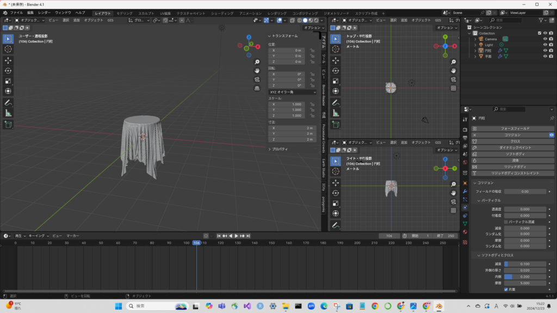557x313 pixels.
Task: Expand the 円柱 item in the outliner
Action: [x=475, y=51]
